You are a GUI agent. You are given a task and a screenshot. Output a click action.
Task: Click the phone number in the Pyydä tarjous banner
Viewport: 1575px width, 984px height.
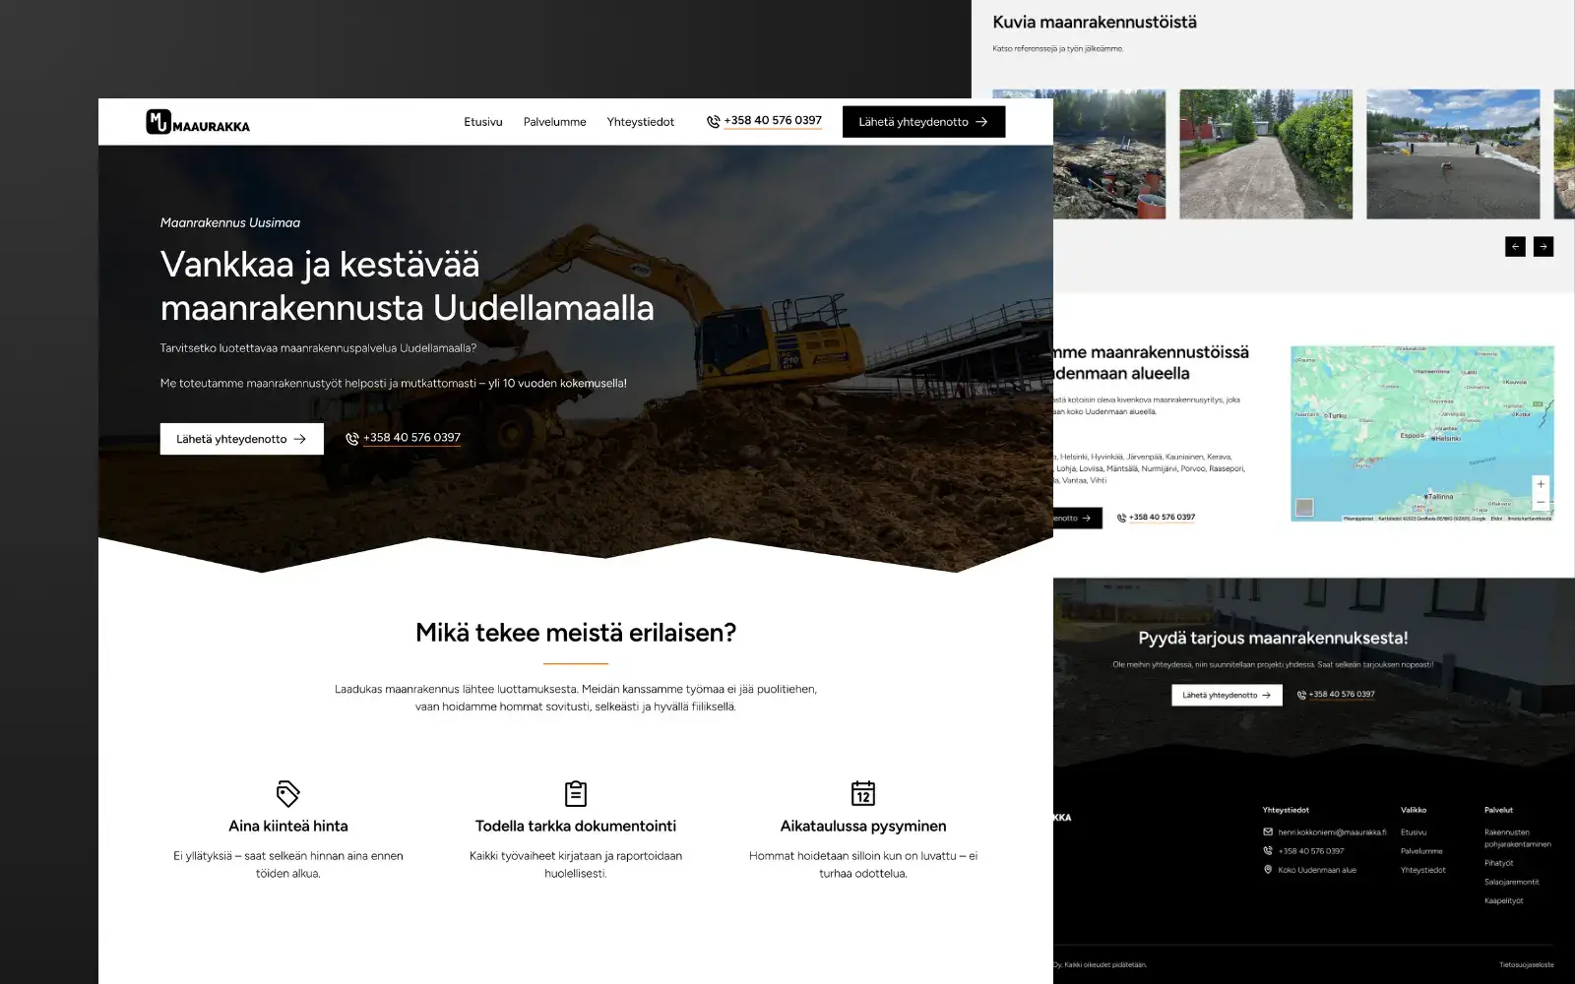coord(1342,695)
